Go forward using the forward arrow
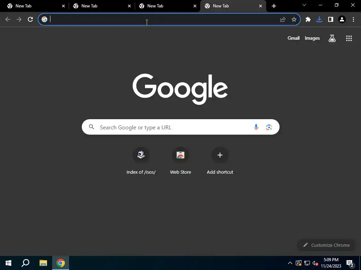361x270 pixels. point(19,20)
